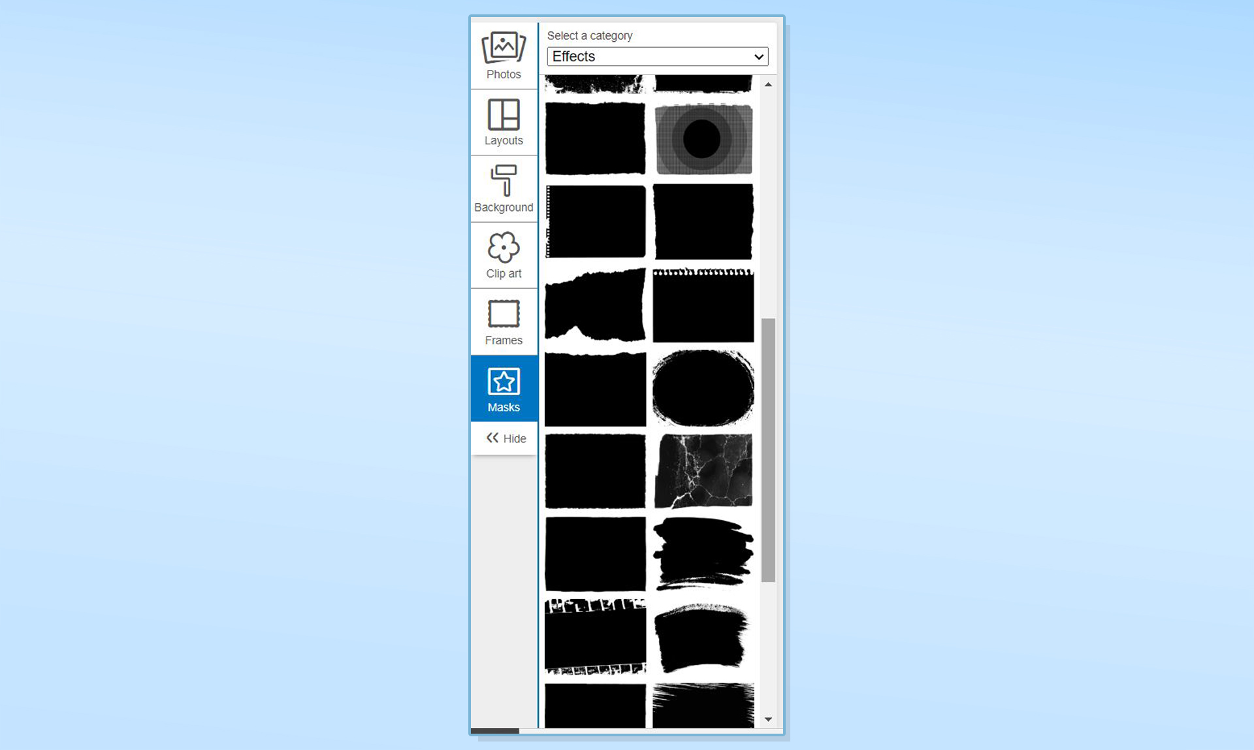Click the circular brush stroke mask icon
Viewport: 1254px width, 750px height.
click(704, 387)
